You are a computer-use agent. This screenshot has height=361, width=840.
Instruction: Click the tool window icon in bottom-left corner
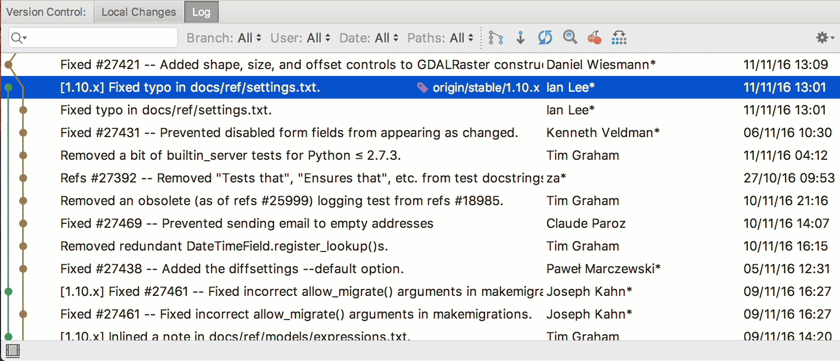tap(12, 351)
